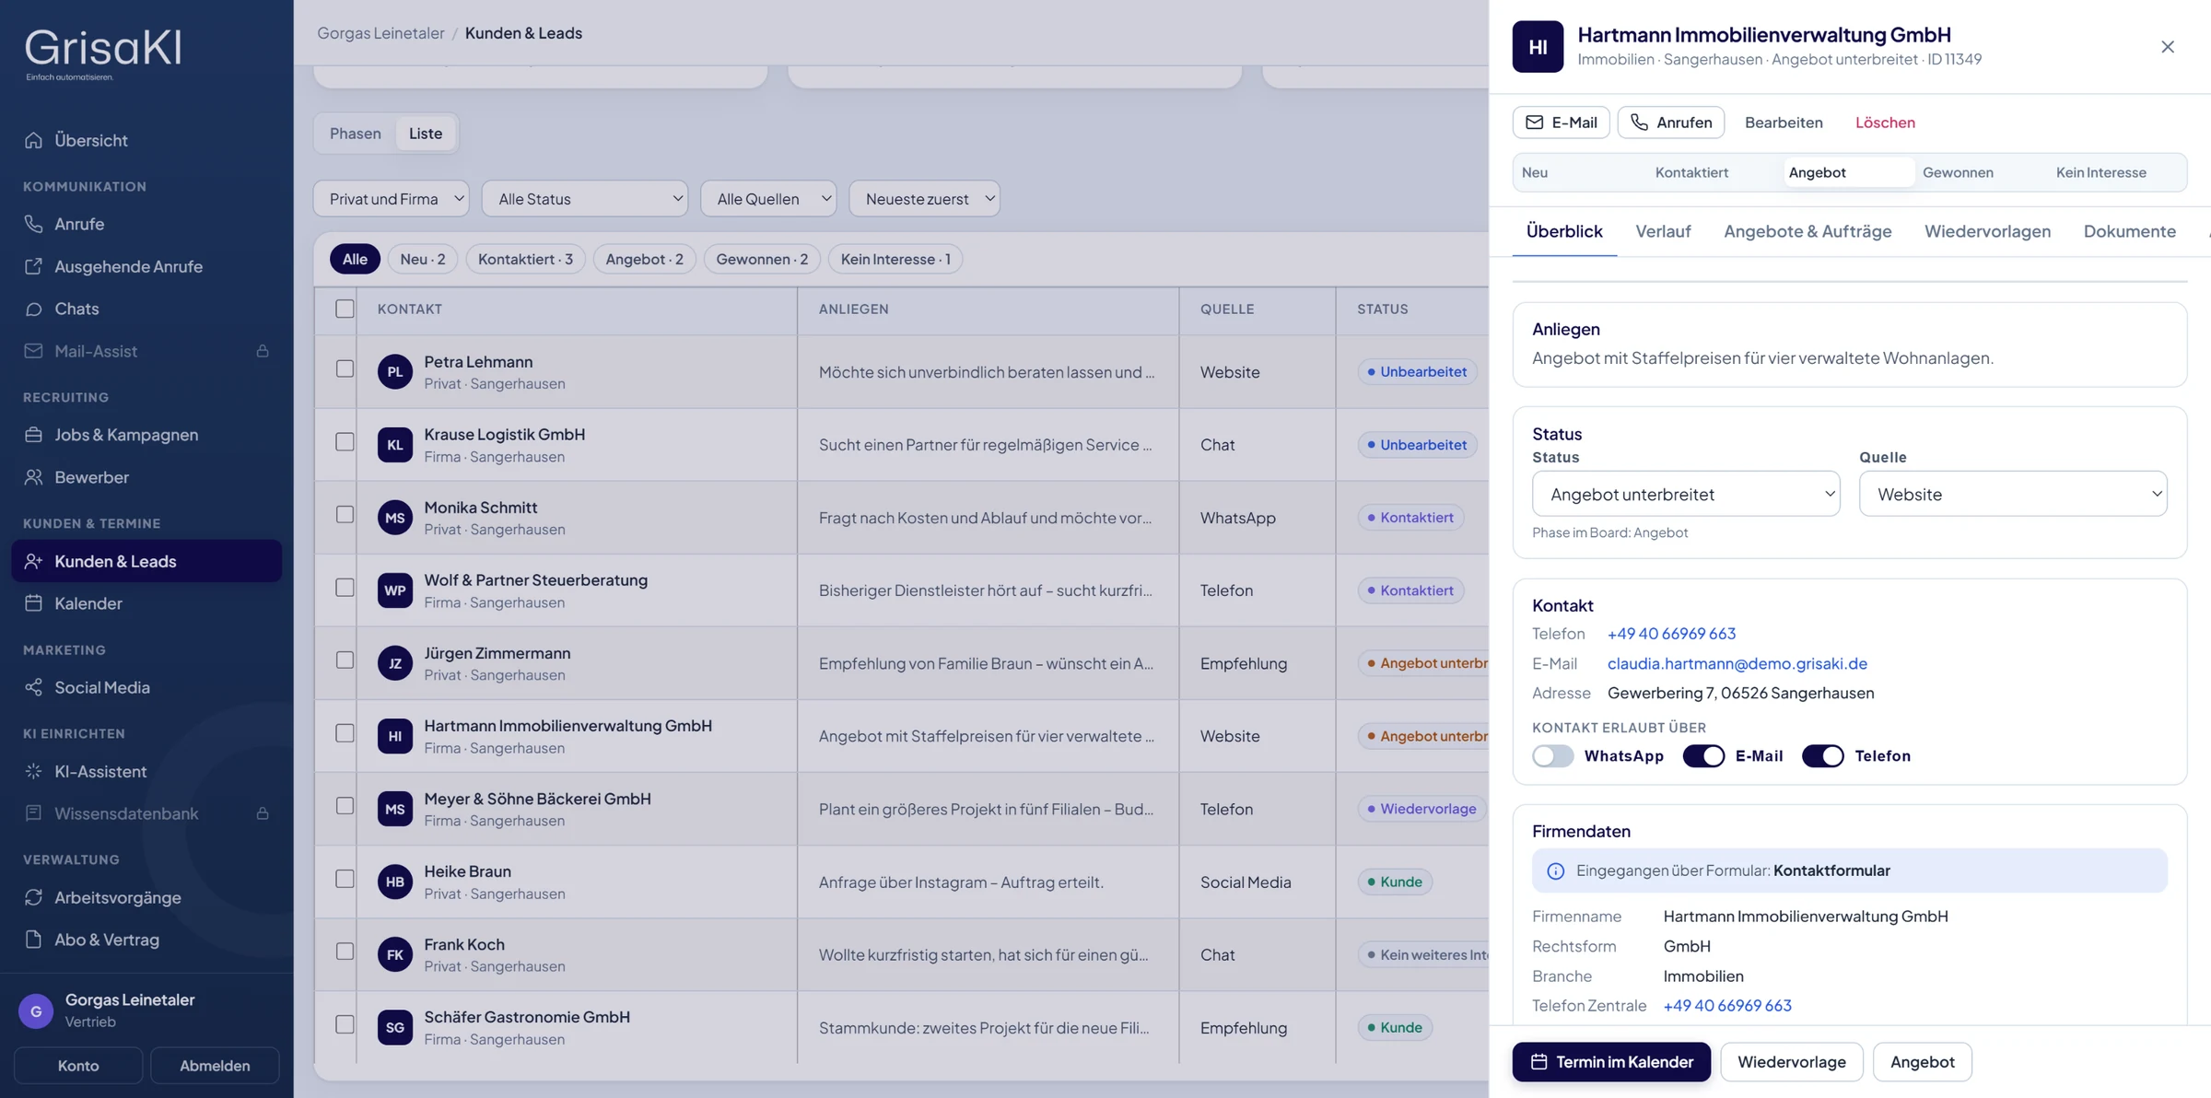The height and width of the screenshot is (1098, 2211).
Task: Open the Alle Status filter dropdown
Action: coord(585,199)
